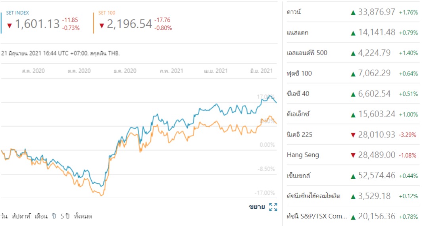Open the แนสแดก index row
The width and height of the screenshot is (425, 226).
pyautogui.click(x=297, y=33)
